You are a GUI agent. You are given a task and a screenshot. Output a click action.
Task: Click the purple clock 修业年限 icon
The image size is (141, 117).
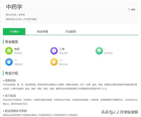click(x=54, y=51)
